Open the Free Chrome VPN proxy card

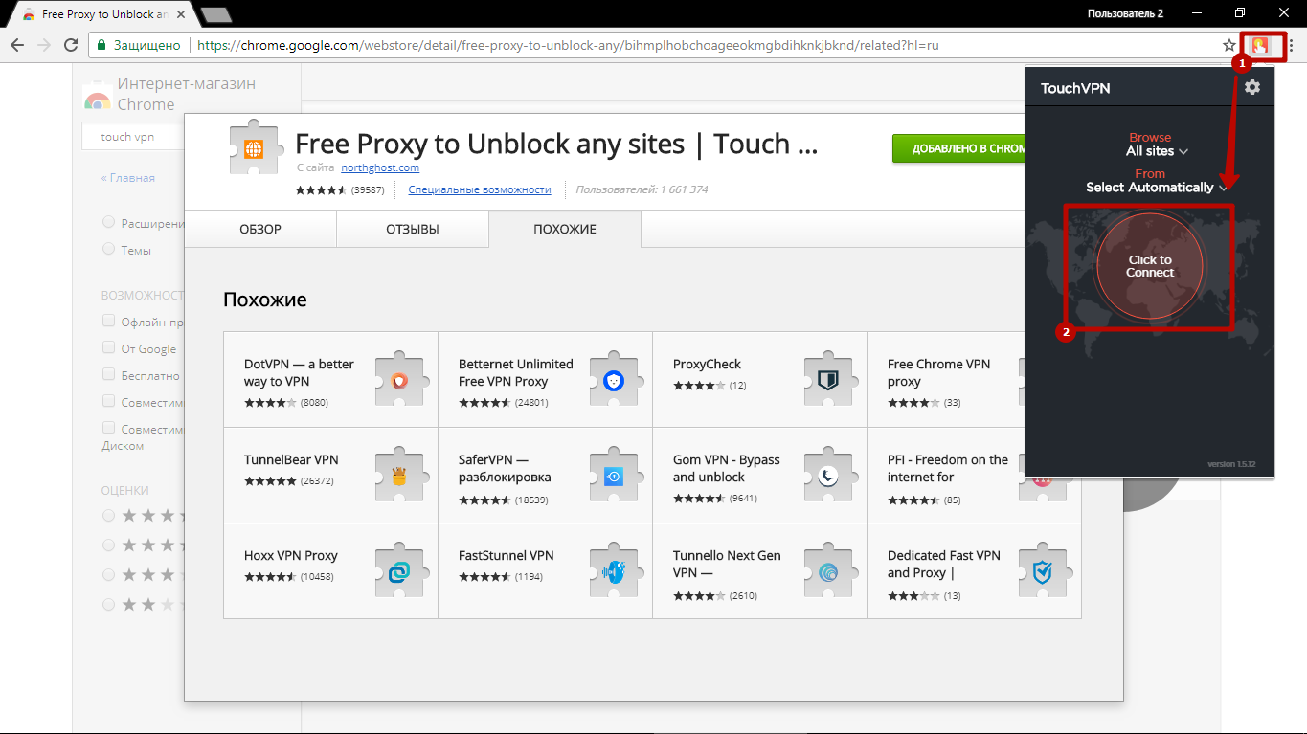(x=974, y=380)
